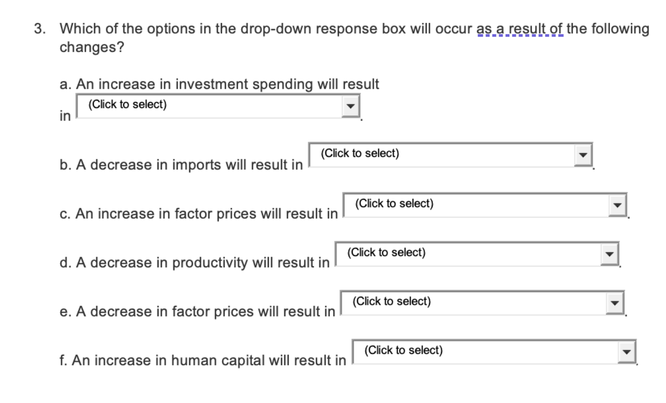Click the dropdown arrow beside imports question

coord(583,155)
